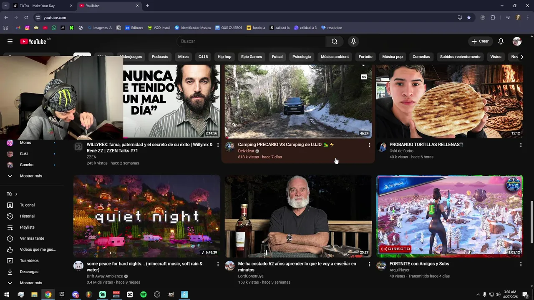Select the Música ambient filter chip
The image size is (534, 300).
[335, 57]
